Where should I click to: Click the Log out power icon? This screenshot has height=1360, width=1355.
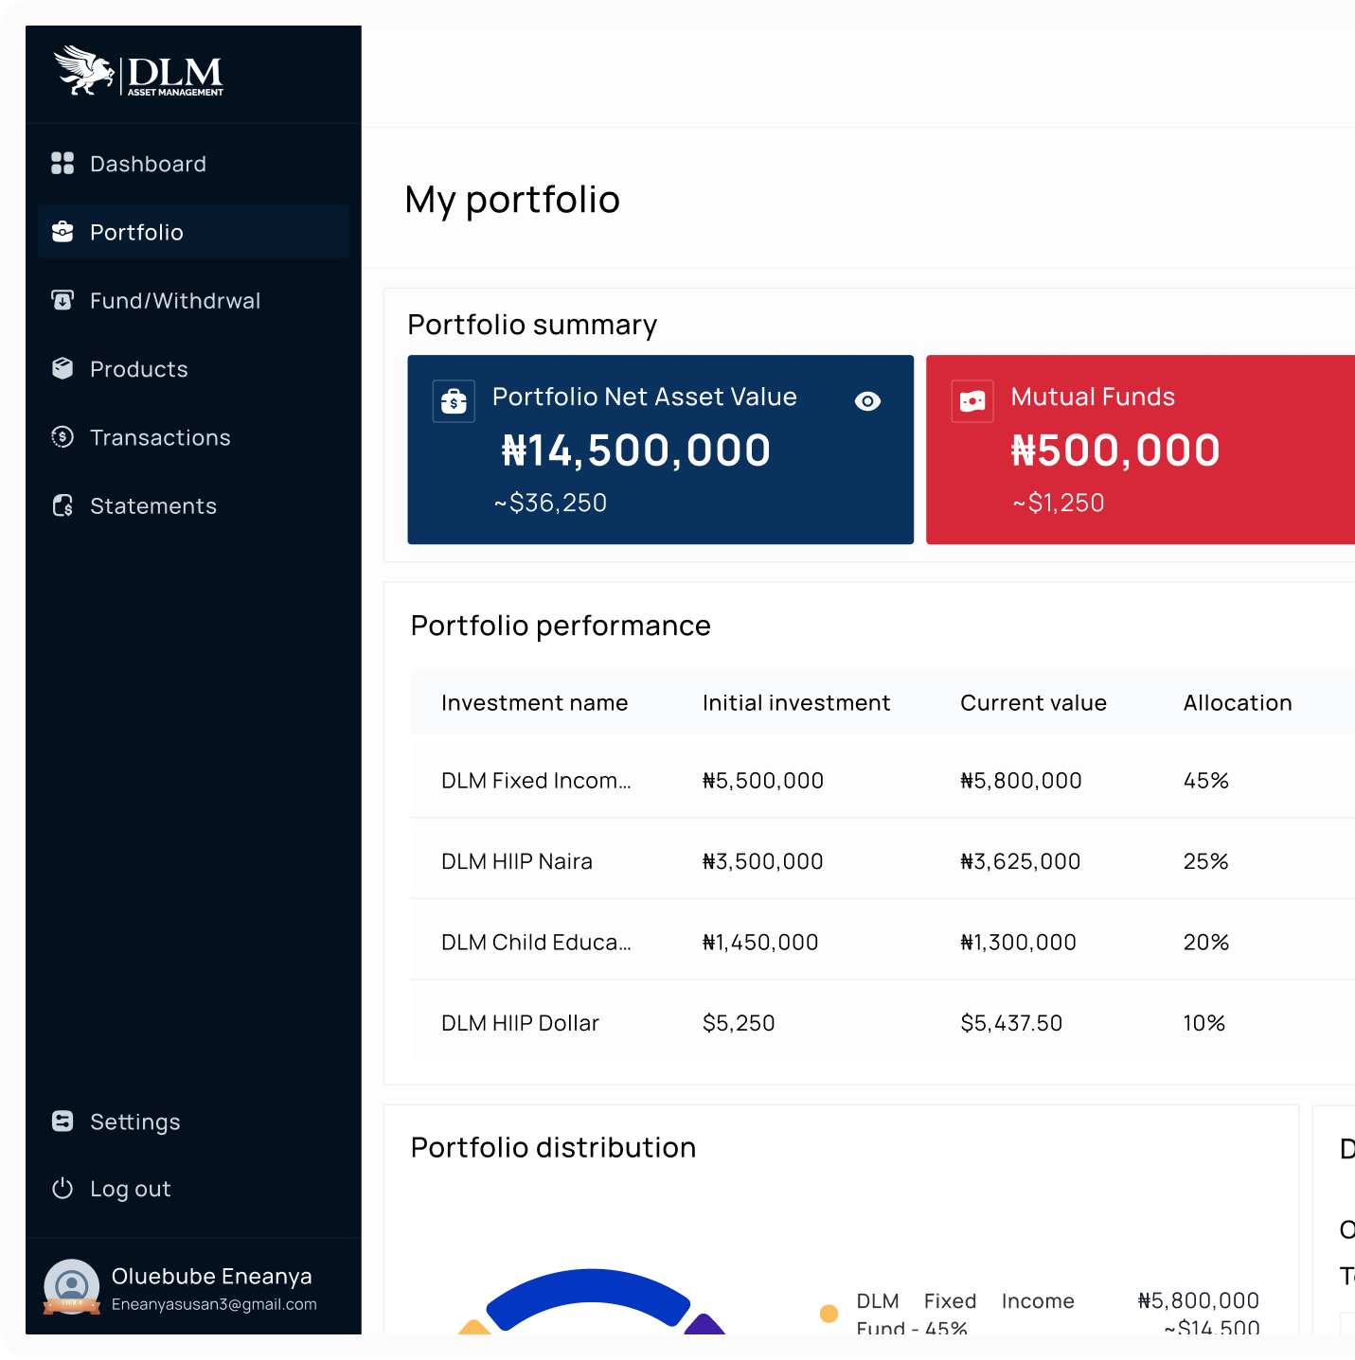tap(62, 1189)
